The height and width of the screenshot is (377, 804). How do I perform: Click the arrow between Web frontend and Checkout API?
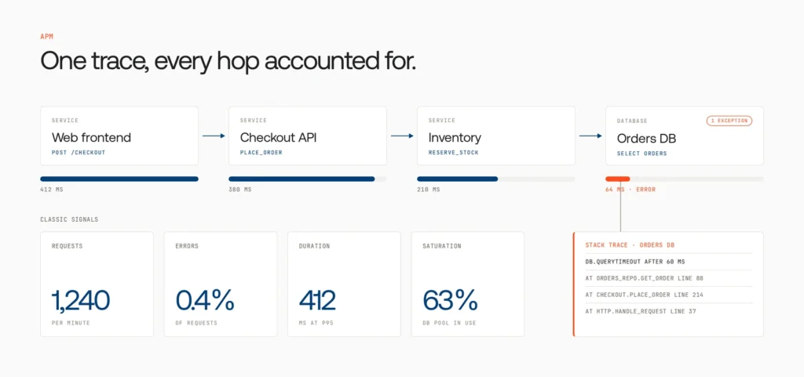point(214,136)
